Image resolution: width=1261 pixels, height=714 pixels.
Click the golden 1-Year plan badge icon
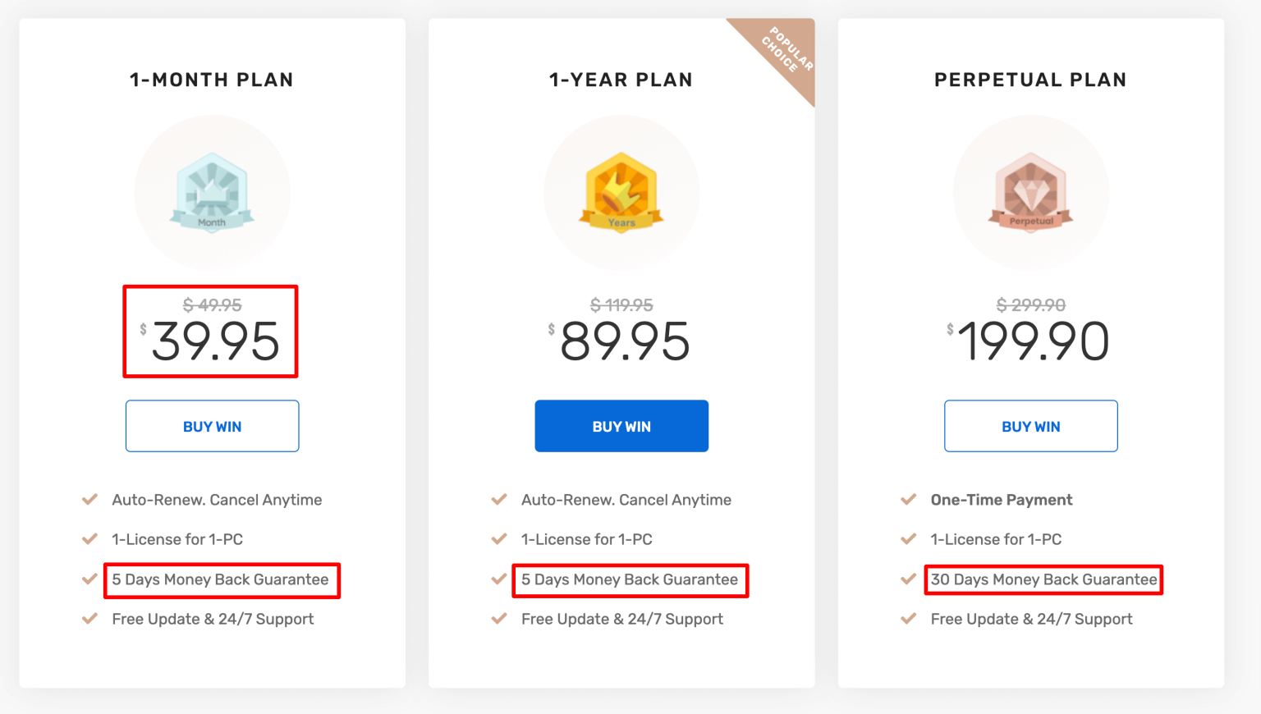coord(621,193)
